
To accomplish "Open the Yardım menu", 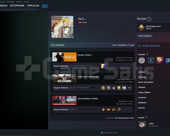I will point(27,2).
